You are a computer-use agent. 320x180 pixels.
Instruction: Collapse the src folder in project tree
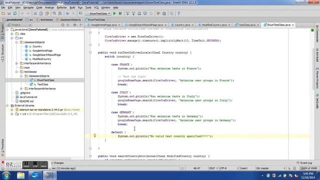click(12, 38)
